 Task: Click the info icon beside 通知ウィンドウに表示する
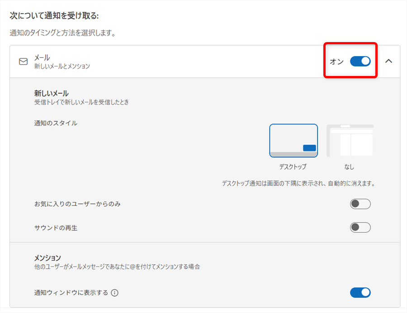pyautogui.click(x=115, y=293)
